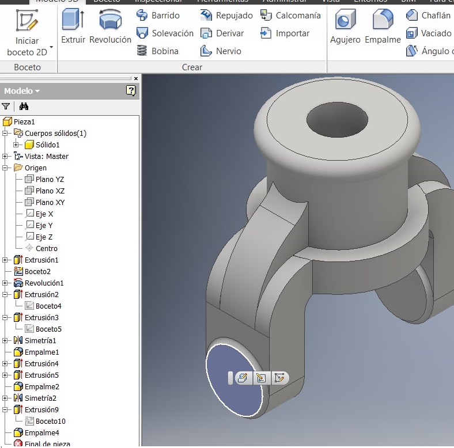Screen dimensions: 454x448
Task: Expand the Extrusión1 feature
Action: [5, 260]
